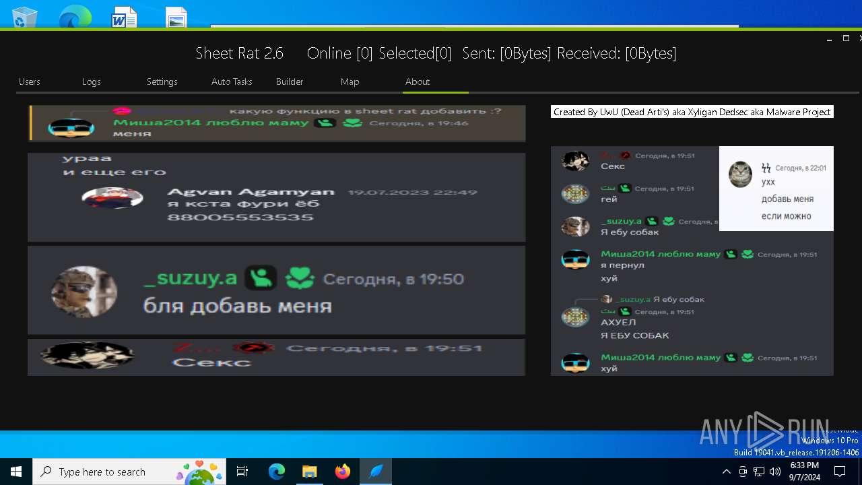This screenshot has width=862, height=485.
Task: Open the Settings tab
Action: coord(162,82)
